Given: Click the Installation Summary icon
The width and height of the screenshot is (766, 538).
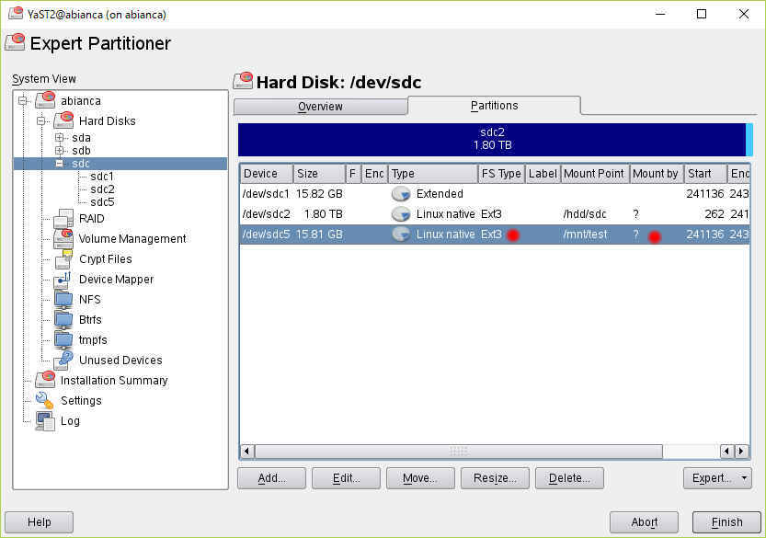Looking at the screenshot, I should (45, 380).
